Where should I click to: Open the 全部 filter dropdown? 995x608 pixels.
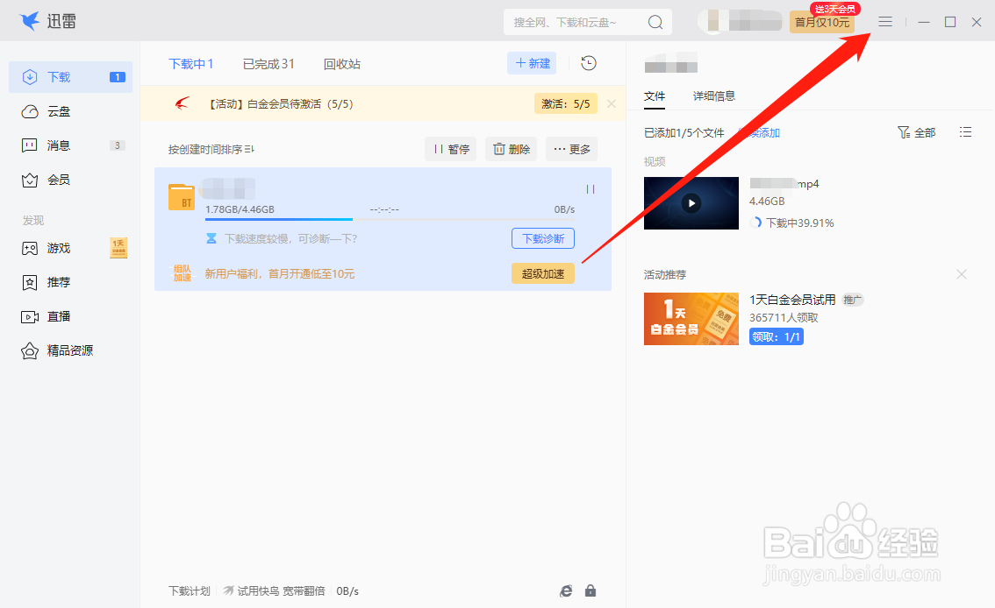[x=916, y=132]
